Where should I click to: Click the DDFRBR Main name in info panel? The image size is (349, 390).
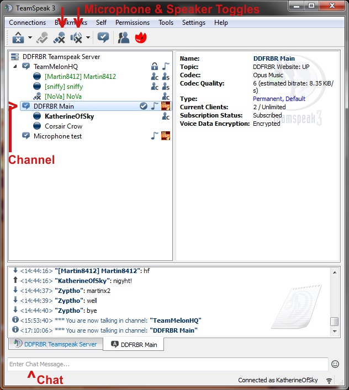274,58
